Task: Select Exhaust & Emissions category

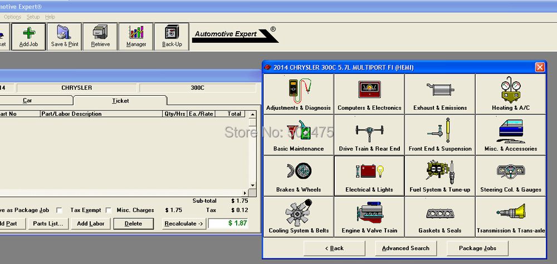Action: (440, 94)
